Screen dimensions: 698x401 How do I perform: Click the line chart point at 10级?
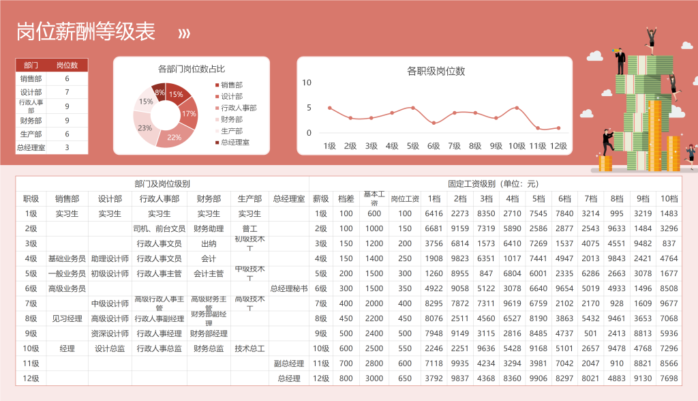pyautogui.click(x=517, y=108)
